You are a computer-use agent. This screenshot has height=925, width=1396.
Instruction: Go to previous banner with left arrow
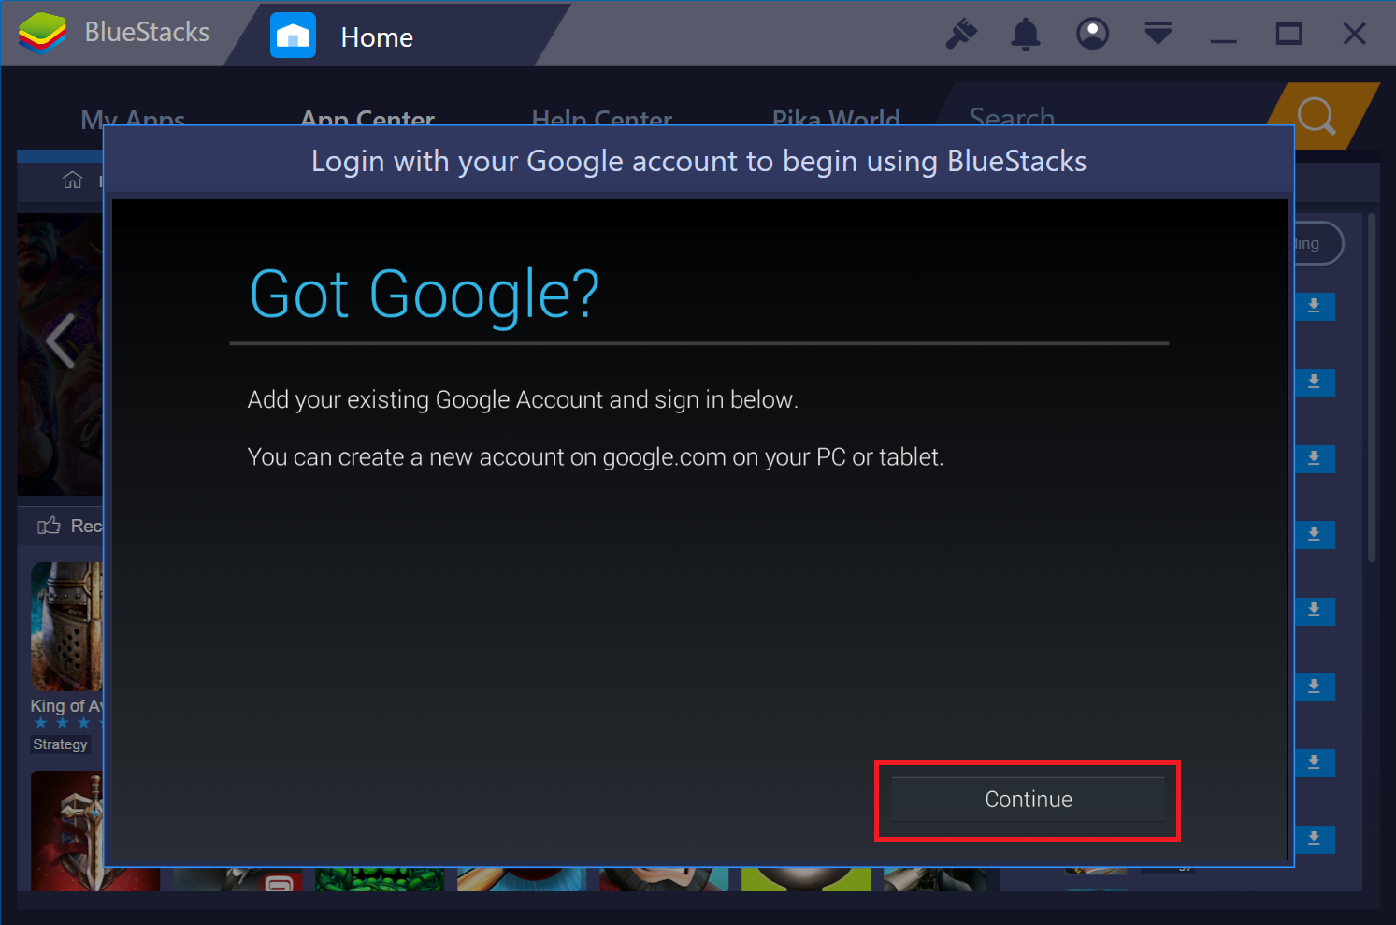61,340
